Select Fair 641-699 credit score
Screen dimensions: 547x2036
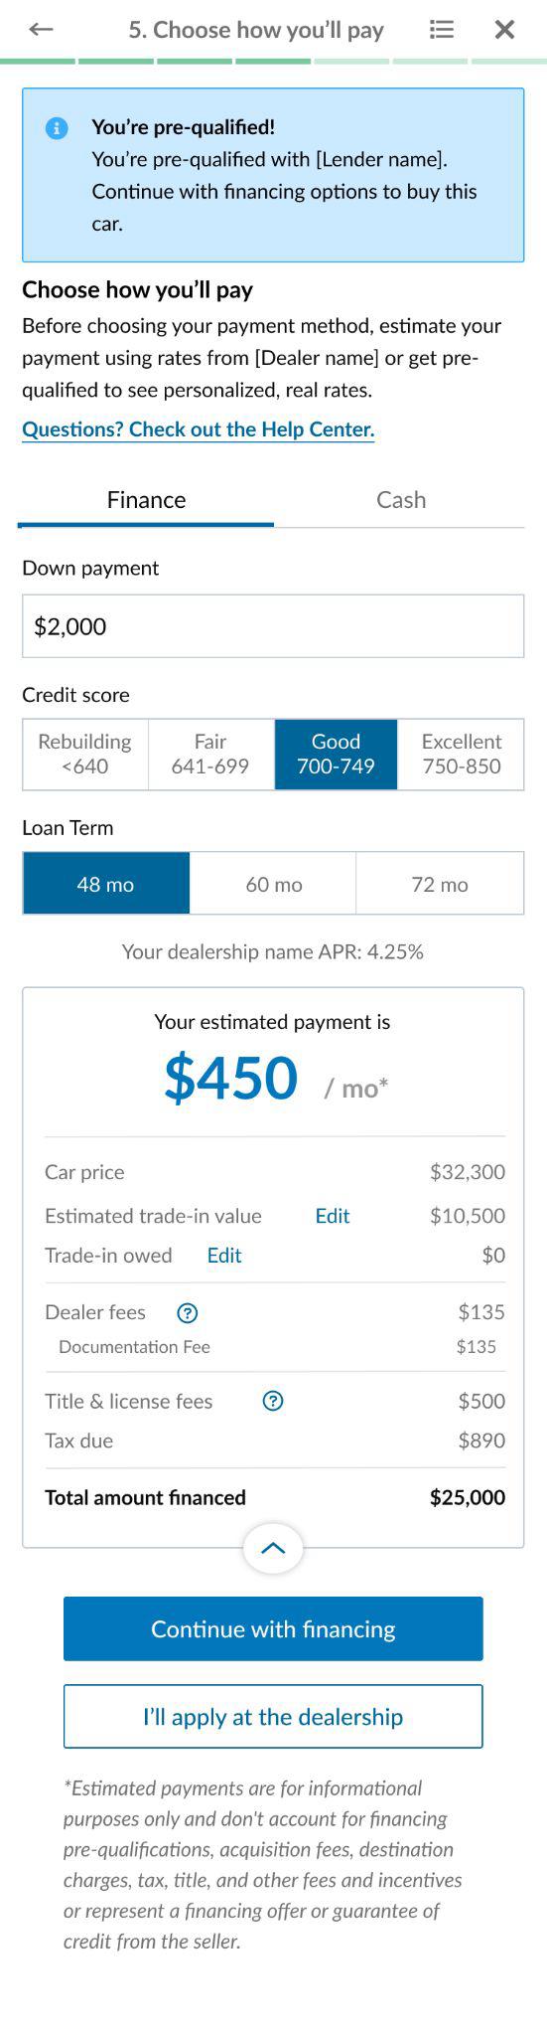[x=210, y=755]
